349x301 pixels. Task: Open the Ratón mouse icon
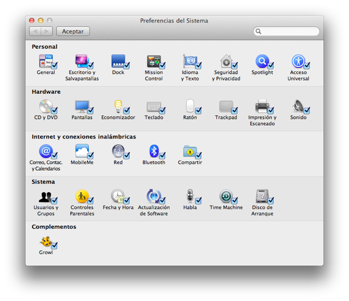(x=190, y=105)
